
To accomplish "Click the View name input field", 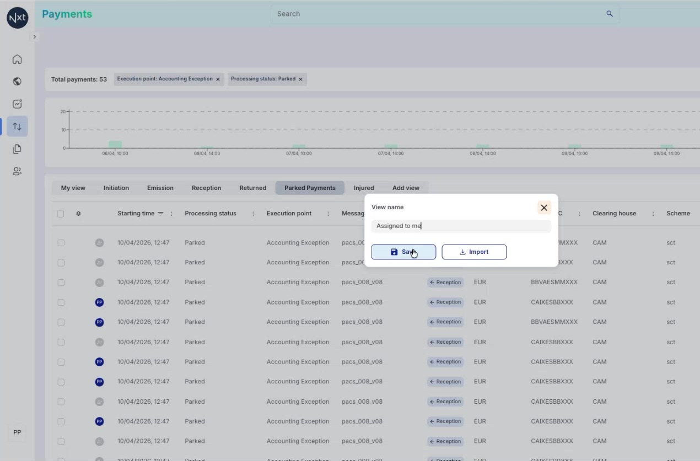I will (461, 226).
